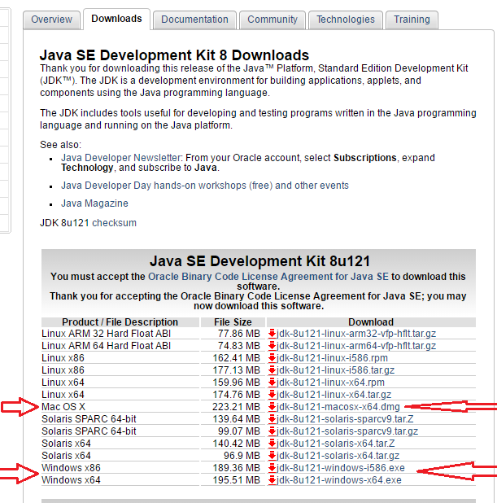
Task: Switch to the Overview tab
Action: pyautogui.click(x=51, y=20)
